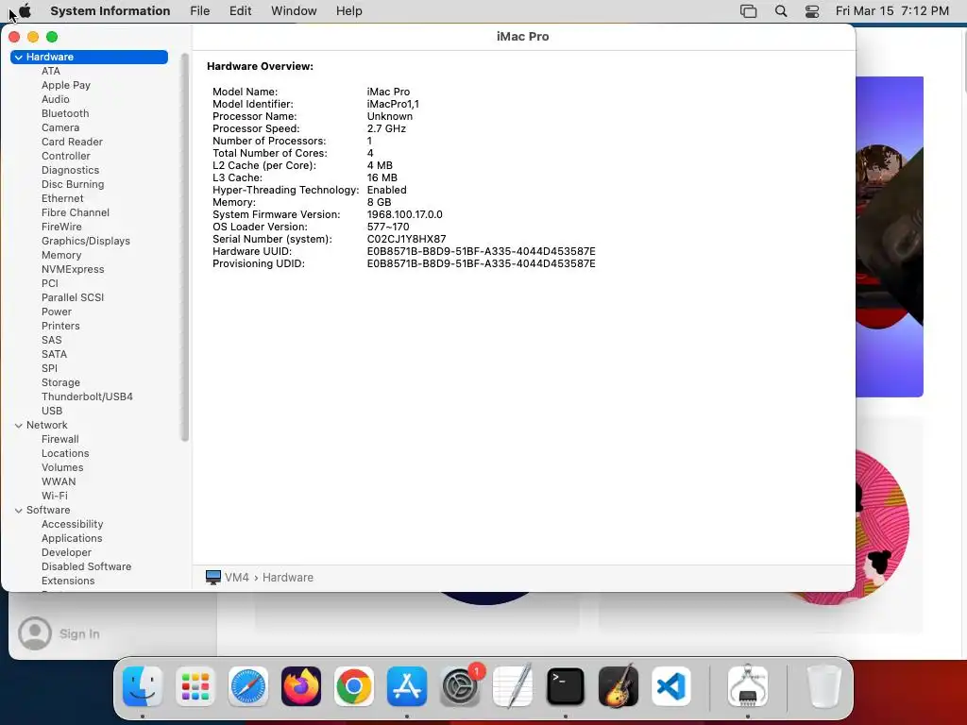
Task: Click Sign In in the background window
Action: tap(79, 633)
